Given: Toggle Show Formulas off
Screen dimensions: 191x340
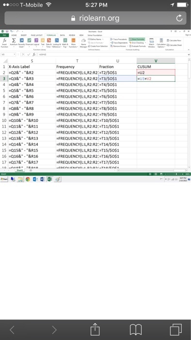Looking at the screenshot, I should 137,39.
